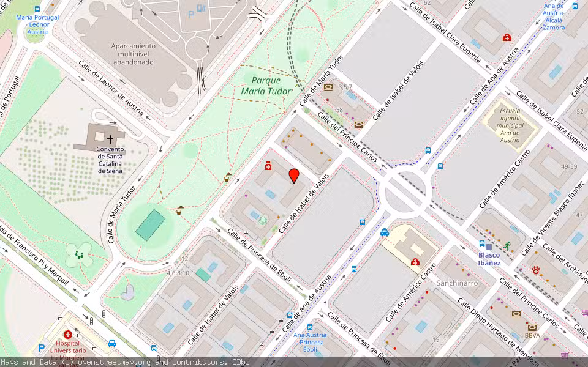588x367 pixels.
Task: Click OpenStreetMap attribution text at bottom
Action: tap(125, 361)
